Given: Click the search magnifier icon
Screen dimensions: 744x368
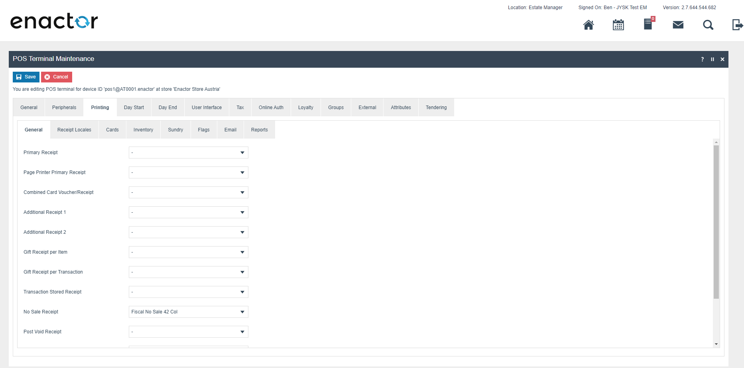Looking at the screenshot, I should (x=708, y=25).
